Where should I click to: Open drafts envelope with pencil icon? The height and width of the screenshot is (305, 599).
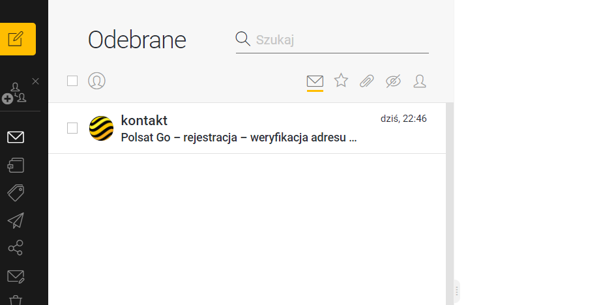point(16,276)
